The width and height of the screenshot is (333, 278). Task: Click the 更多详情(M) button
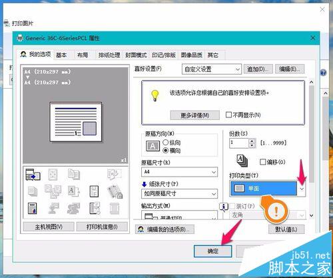pyautogui.click(x=195, y=115)
